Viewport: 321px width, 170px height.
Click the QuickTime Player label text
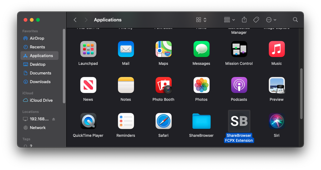point(88,136)
